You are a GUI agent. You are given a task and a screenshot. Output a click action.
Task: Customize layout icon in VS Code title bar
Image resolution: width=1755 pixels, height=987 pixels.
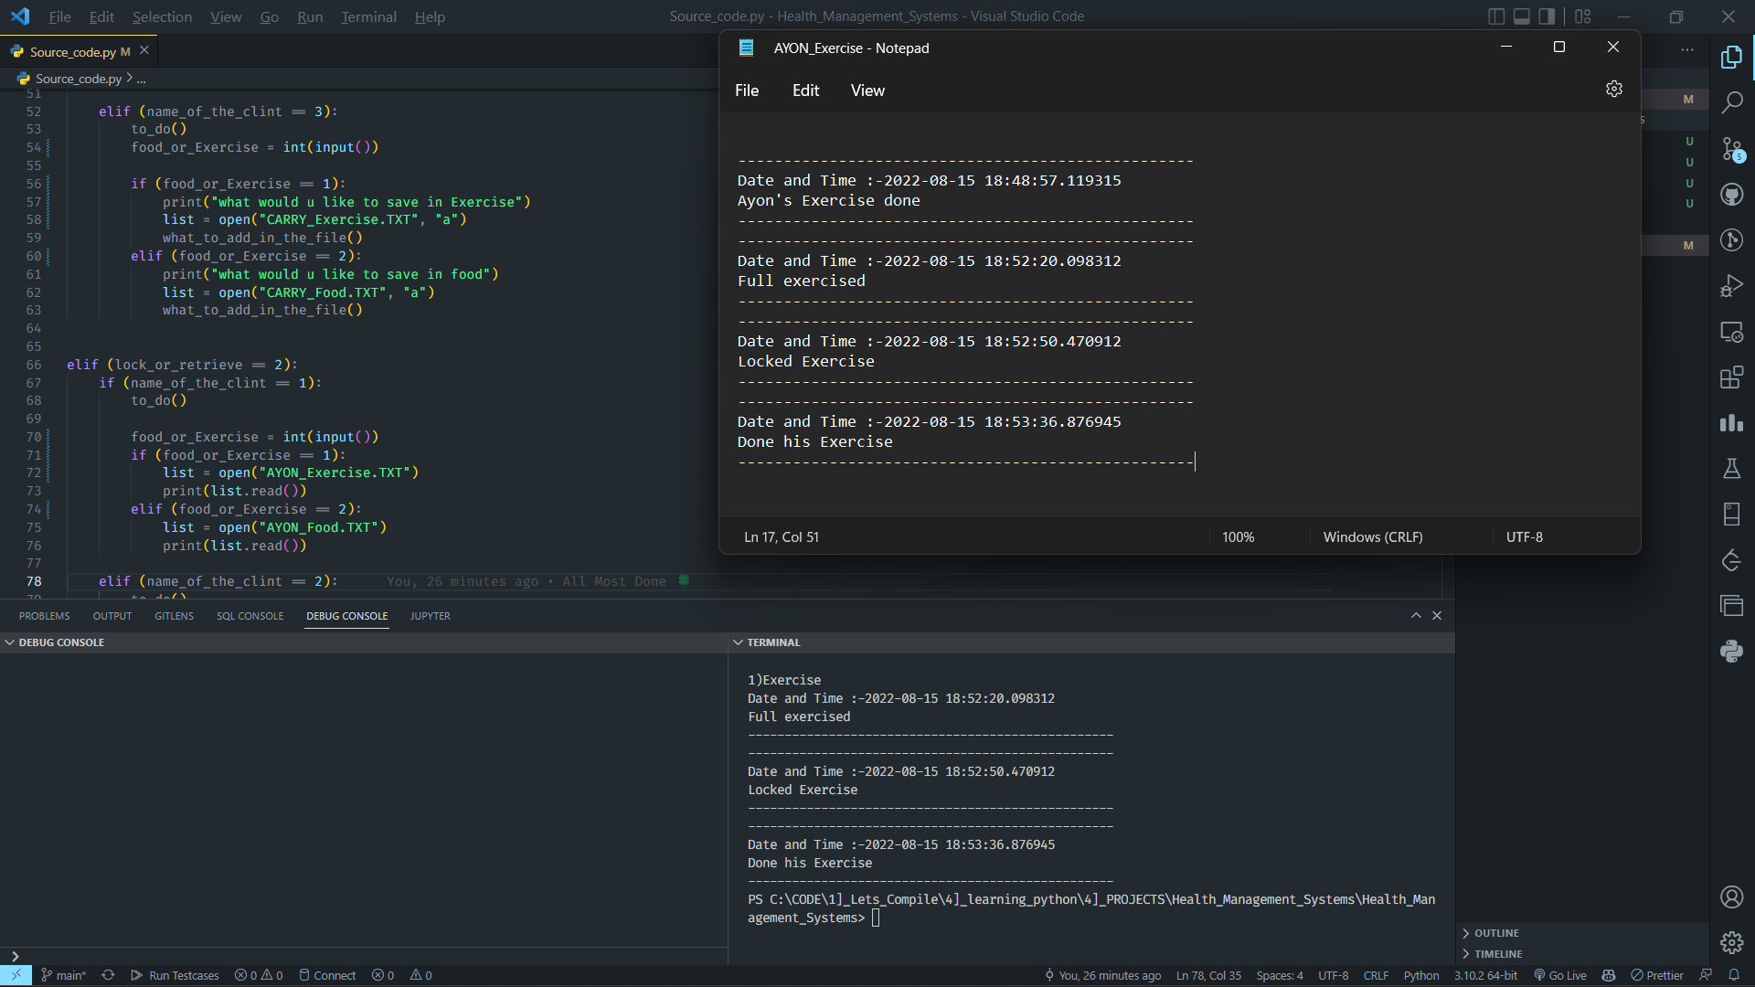click(1583, 16)
